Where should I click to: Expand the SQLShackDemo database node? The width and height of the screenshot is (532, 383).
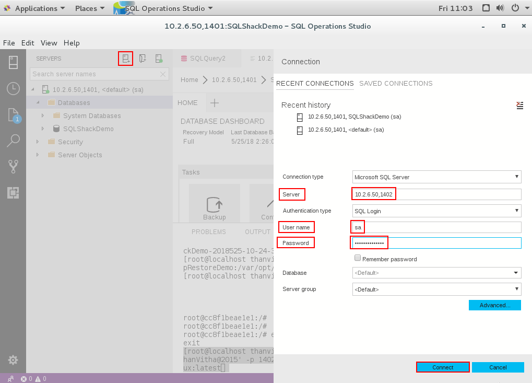pos(43,129)
